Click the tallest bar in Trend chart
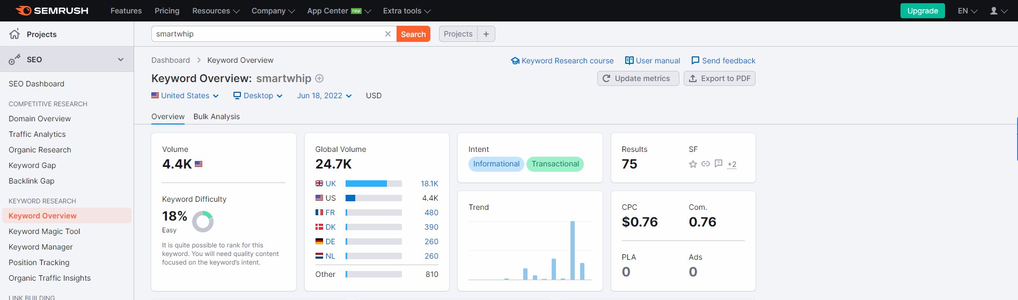 click(573, 250)
